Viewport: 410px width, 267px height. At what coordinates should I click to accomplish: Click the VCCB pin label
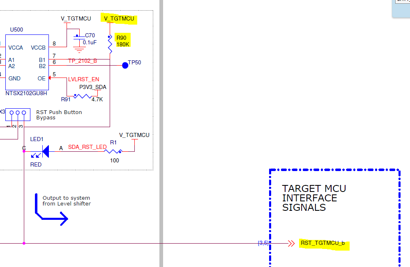(x=38, y=48)
